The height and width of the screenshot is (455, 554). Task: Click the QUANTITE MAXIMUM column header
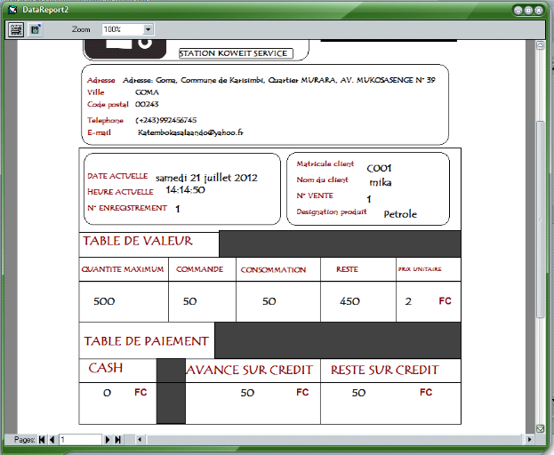[x=123, y=269]
